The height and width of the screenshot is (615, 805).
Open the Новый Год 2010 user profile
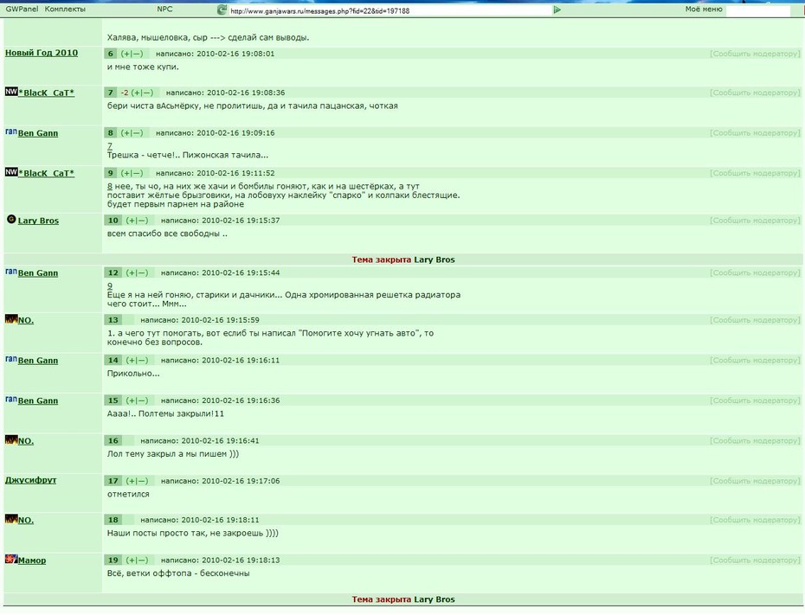(42, 53)
